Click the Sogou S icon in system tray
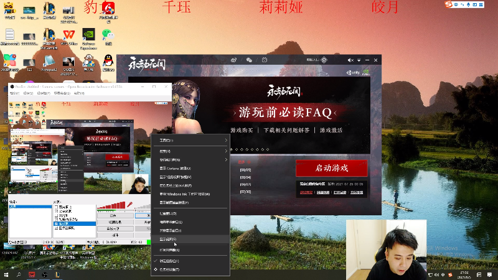The image size is (498, 280). coord(450,275)
